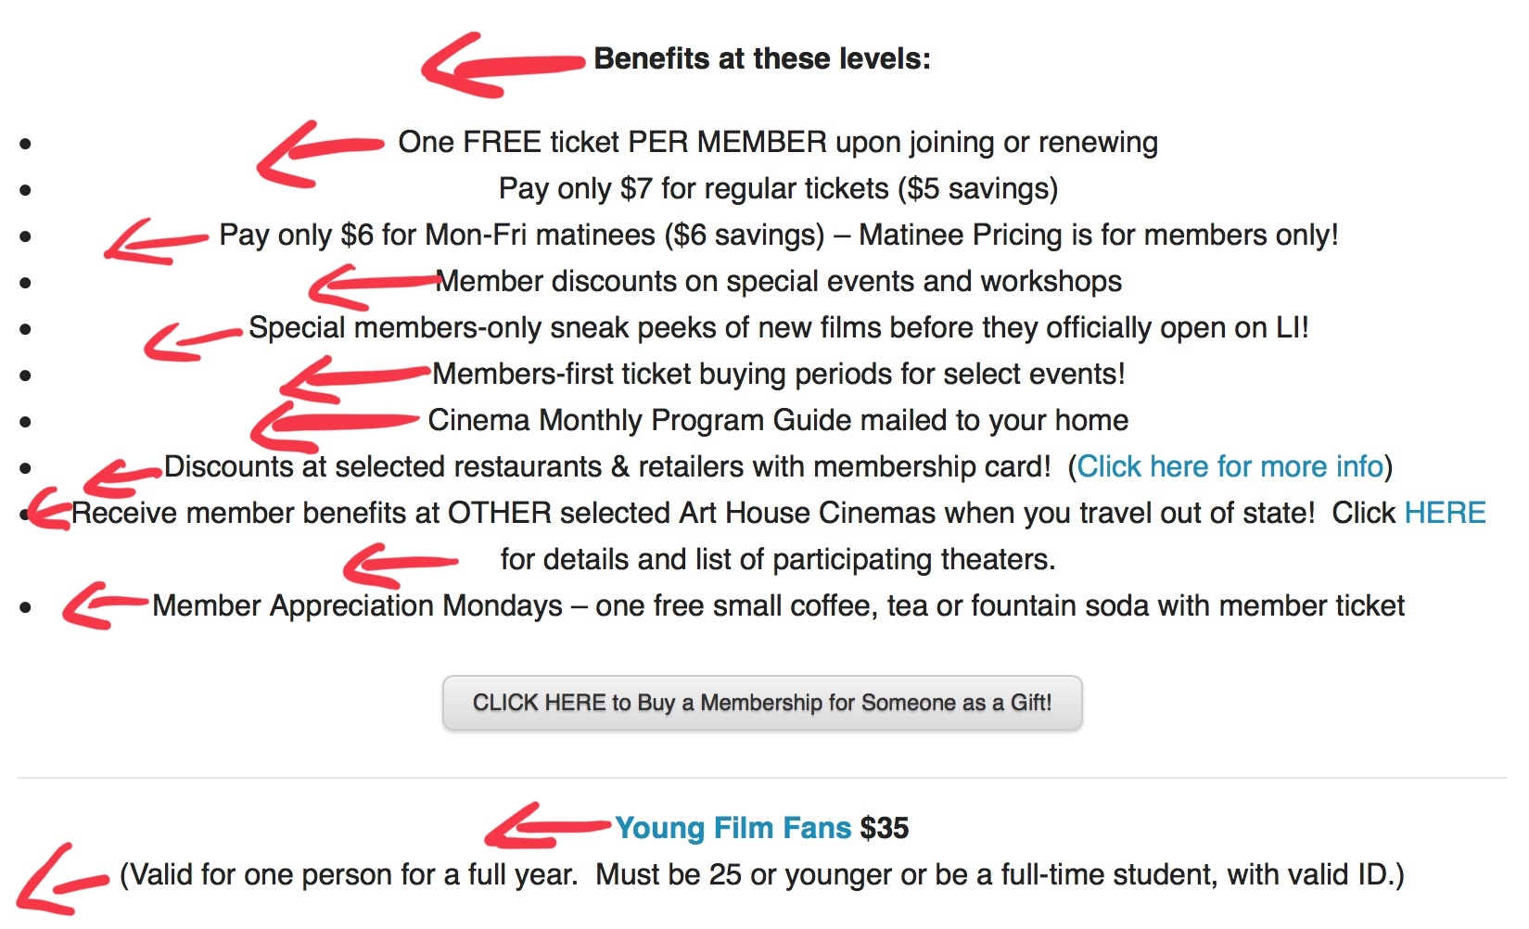Open 'Click here for more info' link

coord(1230,466)
